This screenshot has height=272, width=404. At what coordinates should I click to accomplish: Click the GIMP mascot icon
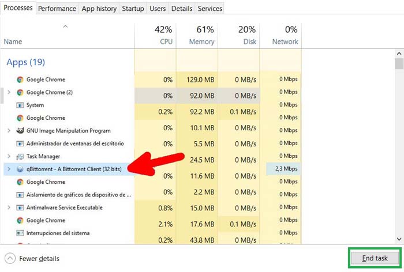coord(20,130)
